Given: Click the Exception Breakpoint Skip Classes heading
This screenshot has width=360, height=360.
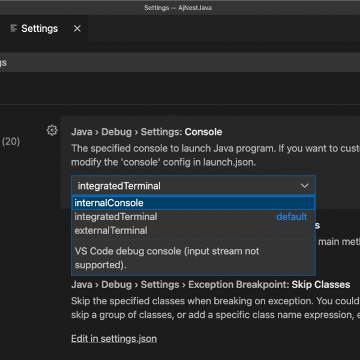Looking at the screenshot, I should [x=210, y=284].
